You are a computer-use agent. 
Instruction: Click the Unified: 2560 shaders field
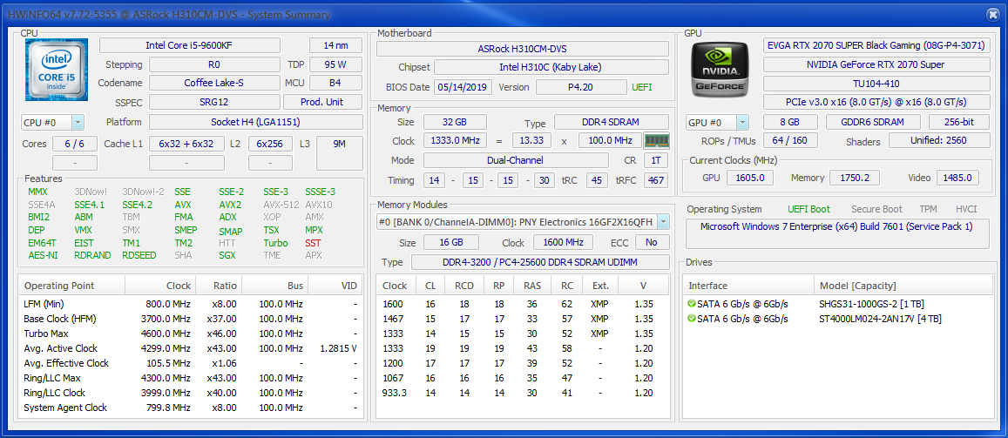click(x=939, y=140)
